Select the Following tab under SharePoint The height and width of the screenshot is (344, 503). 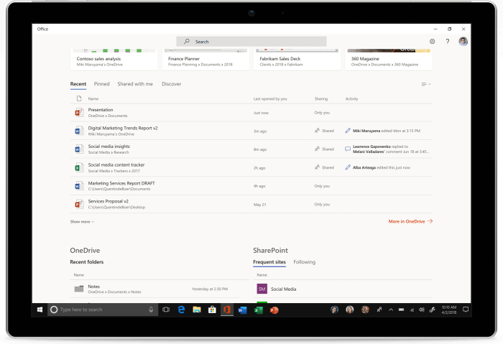(305, 262)
